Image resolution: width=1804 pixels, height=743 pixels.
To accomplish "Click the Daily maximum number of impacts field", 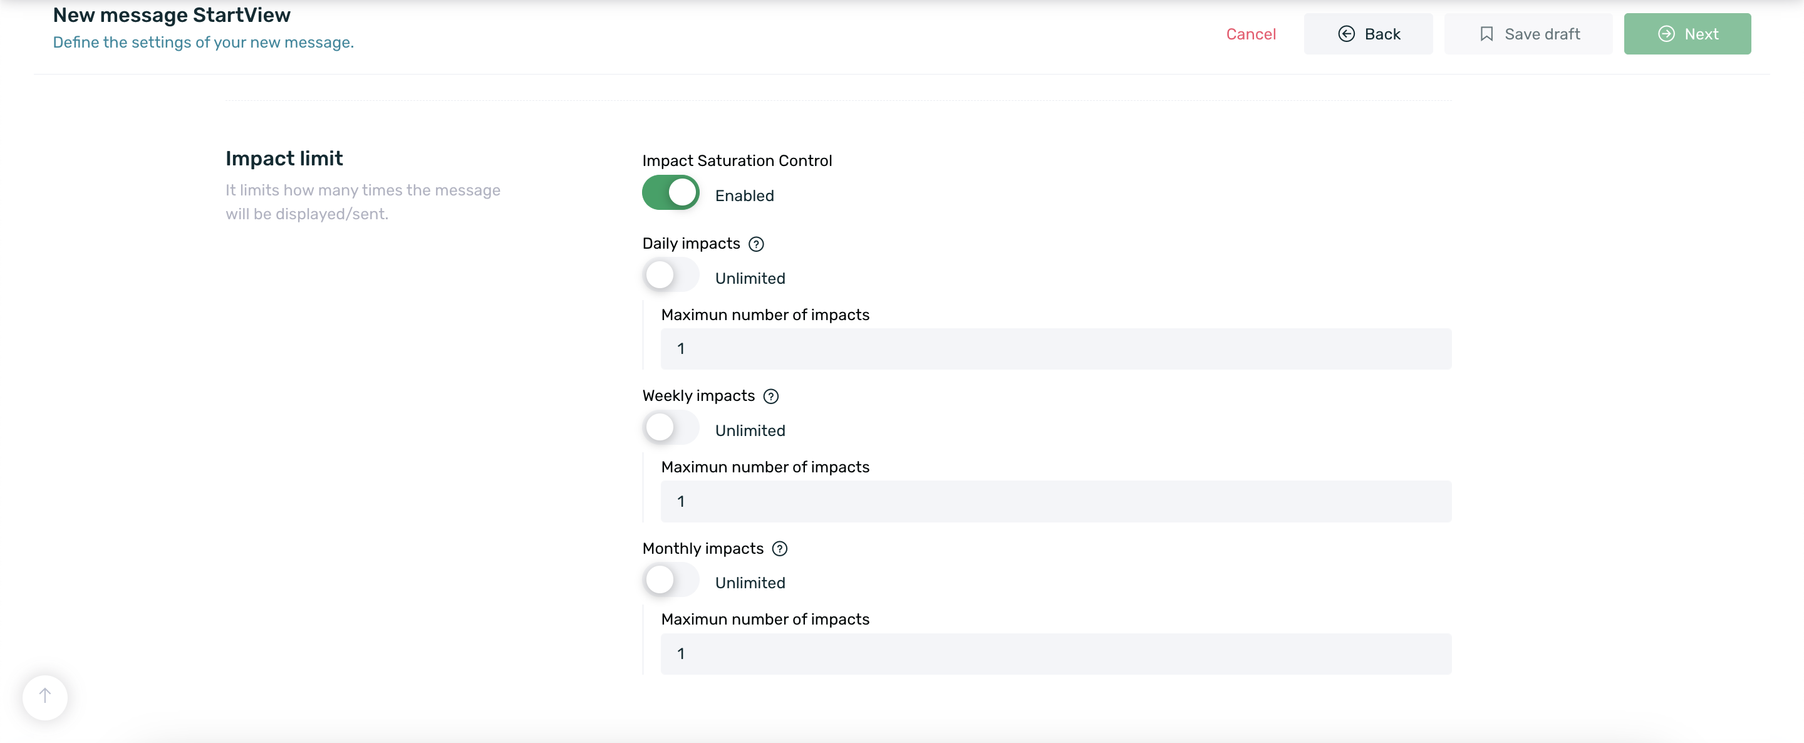I will [1055, 349].
